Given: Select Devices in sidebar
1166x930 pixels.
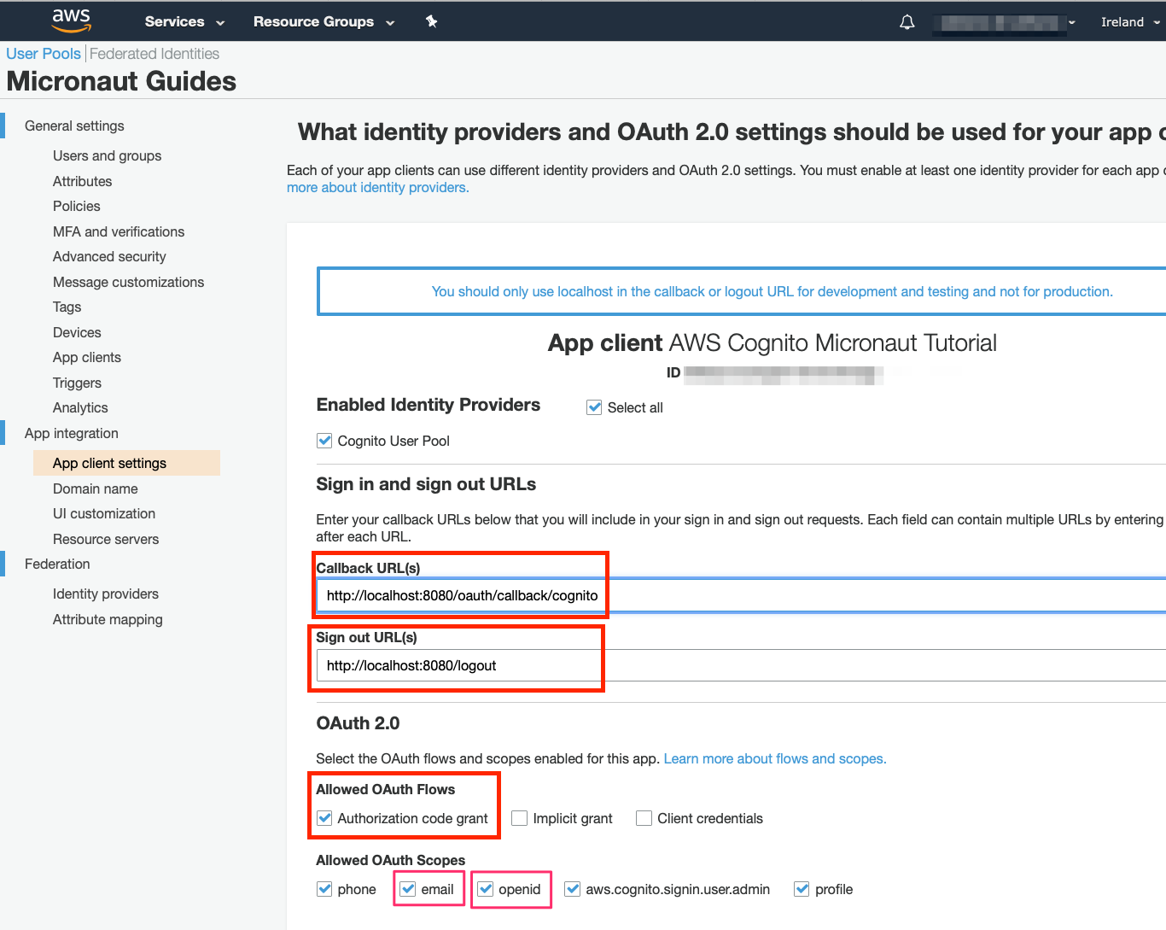Looking at the screenshot, I should tap(77, 332).
